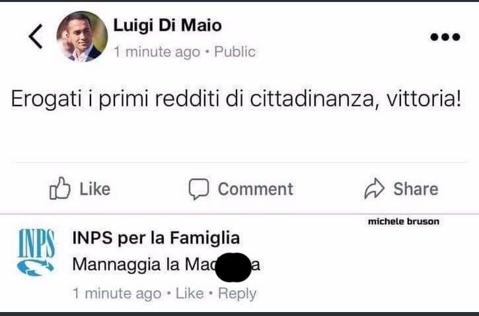Viewport: 479px width, 316px height.
Task: Click the speech bubble Comment icon
Action: coord(198,189)
